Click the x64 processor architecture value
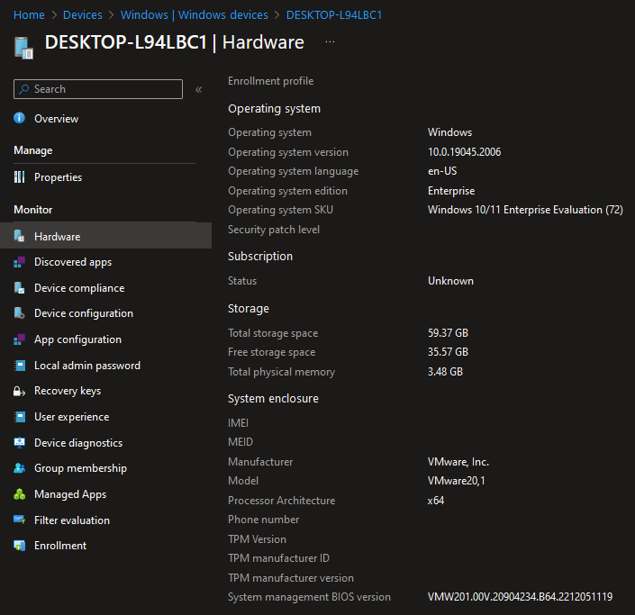 [x=436, y=501]
